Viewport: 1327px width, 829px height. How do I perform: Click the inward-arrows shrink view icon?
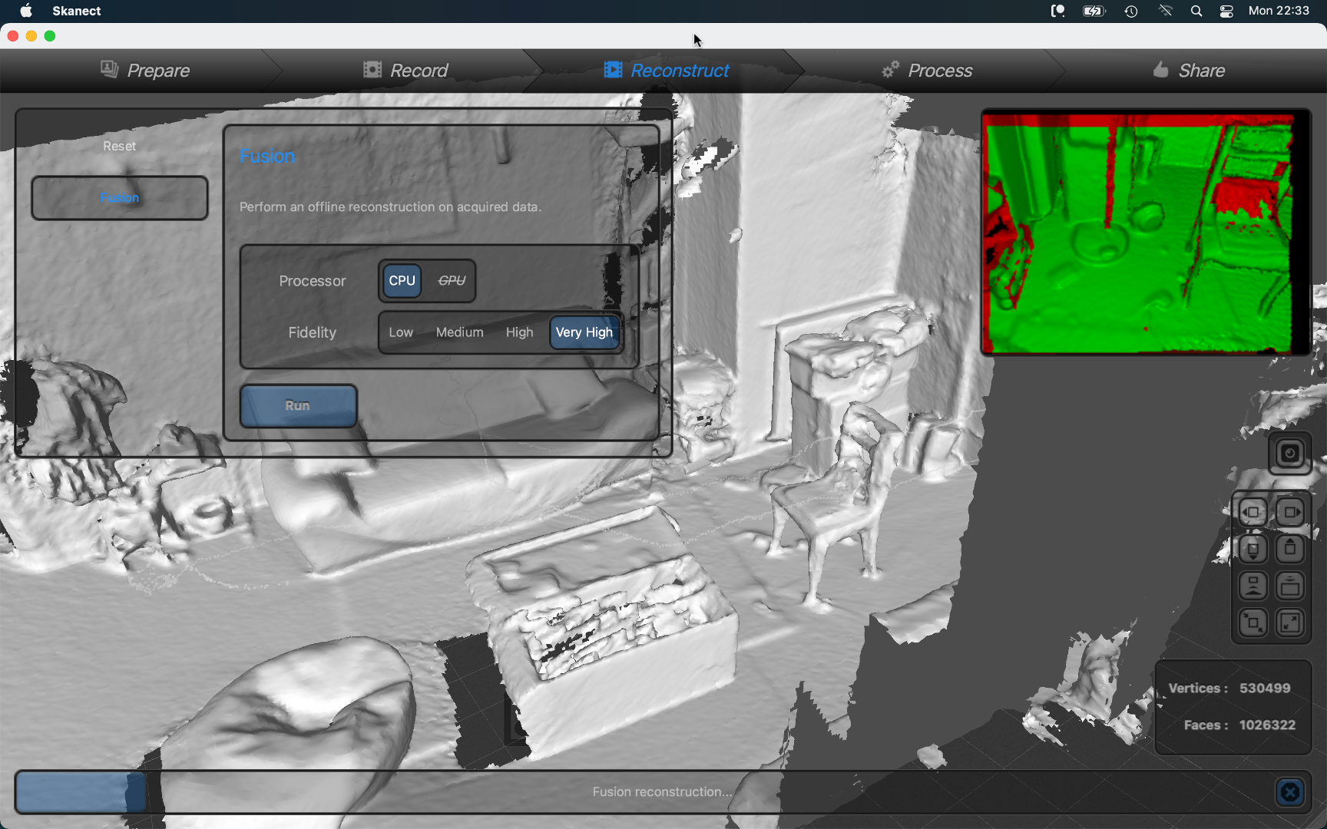pyautogui.click(x=1253, y=623)
